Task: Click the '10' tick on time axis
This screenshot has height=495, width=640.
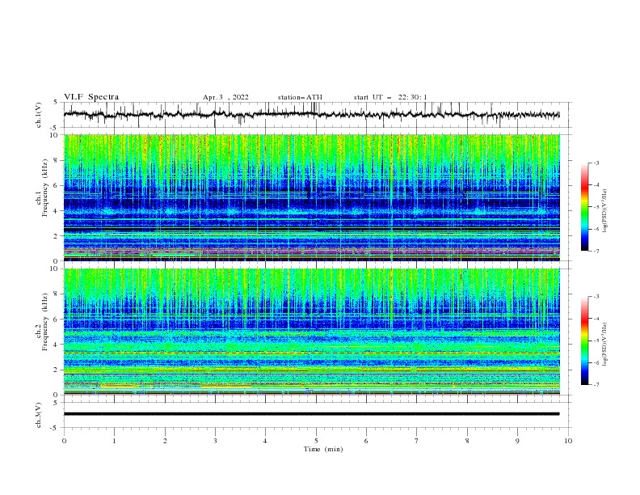Action: [x=568, y=441]
